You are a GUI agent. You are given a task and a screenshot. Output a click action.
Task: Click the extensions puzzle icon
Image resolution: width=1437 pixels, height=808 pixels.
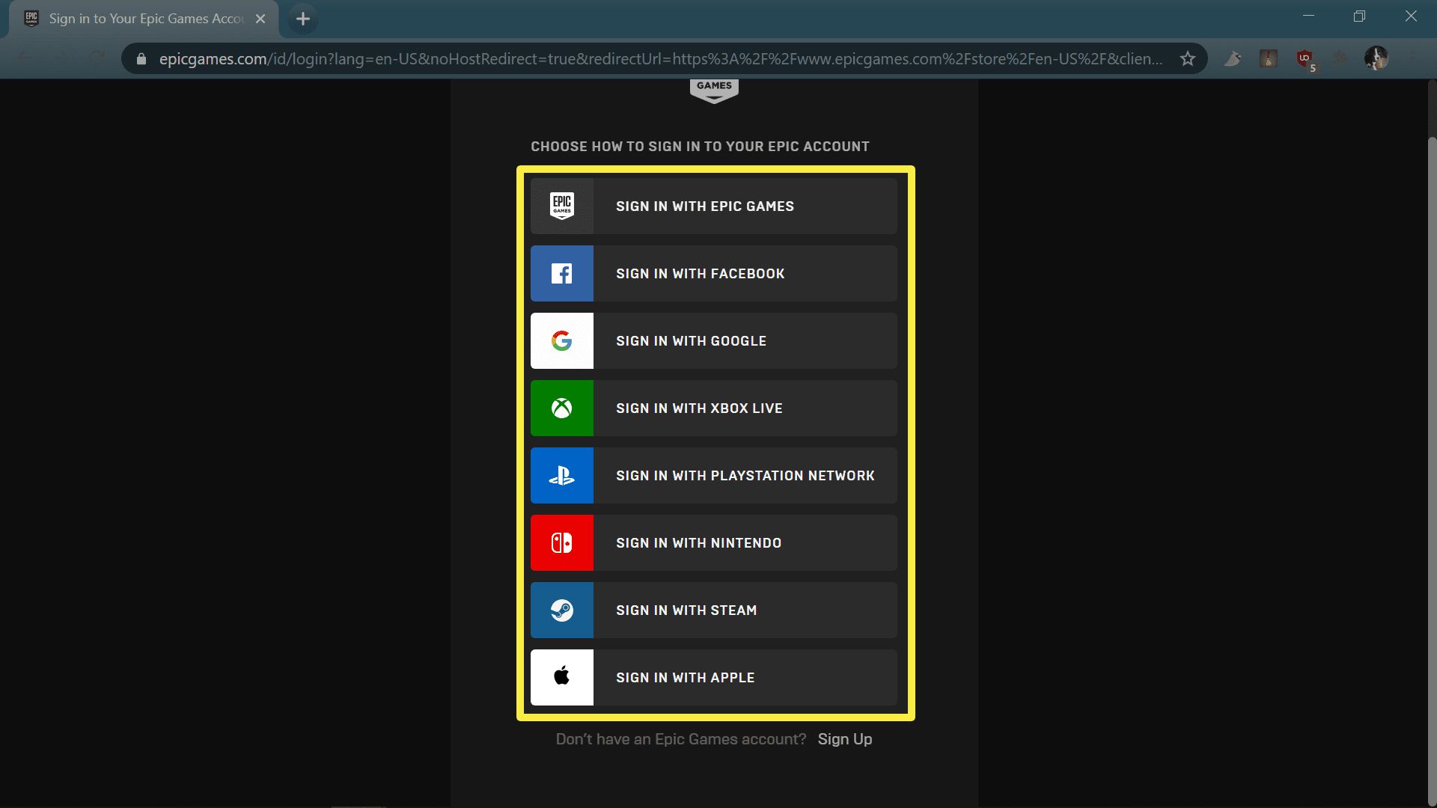click(1340, 58)
